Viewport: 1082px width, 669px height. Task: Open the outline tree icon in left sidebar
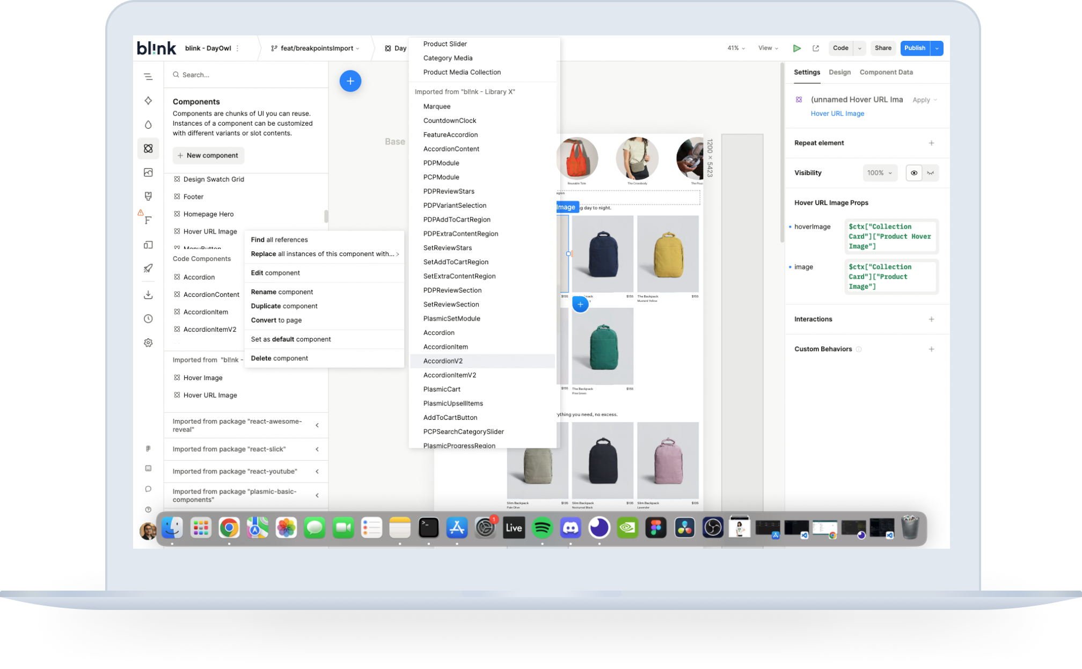(x=148, y=77)
